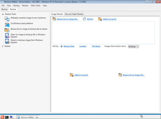
Task: Click the Refresh arrow icon
Action: pyautogui.click(x=84, y=19)
